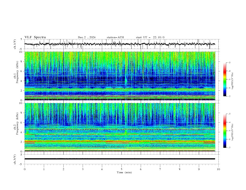Click the "10" tick on the time axis

(218, 169)
